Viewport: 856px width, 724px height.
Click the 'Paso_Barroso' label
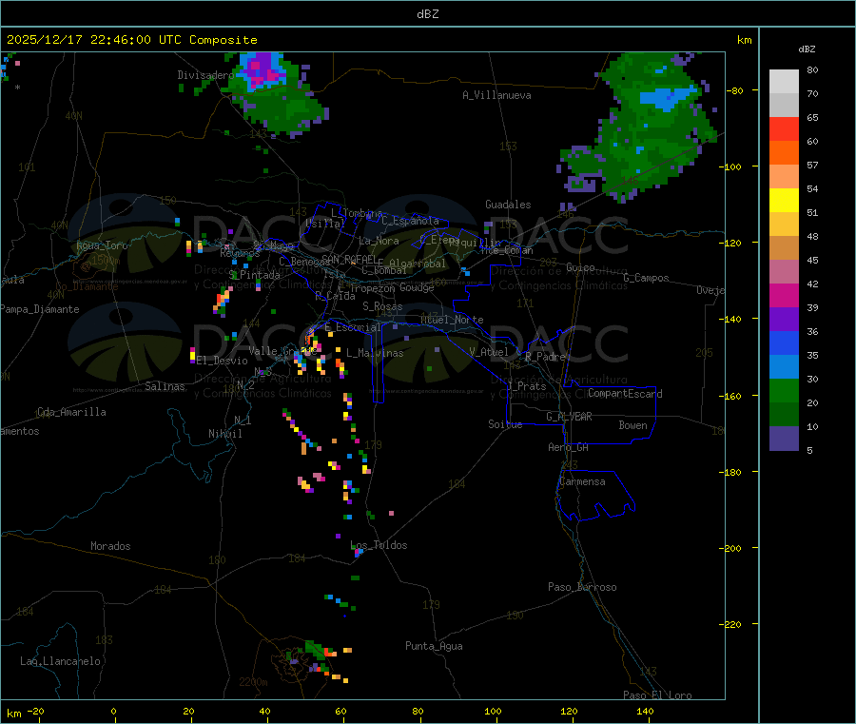point(582,587)
